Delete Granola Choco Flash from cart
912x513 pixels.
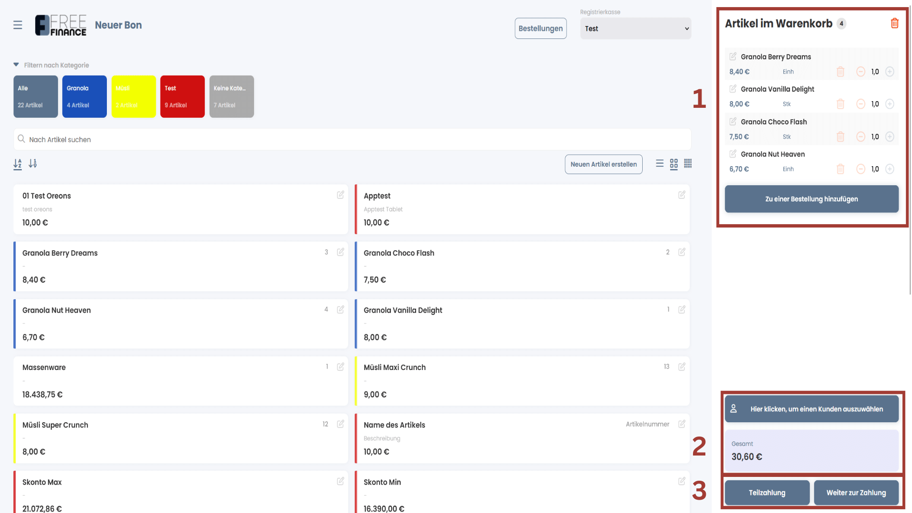[840, 137]
